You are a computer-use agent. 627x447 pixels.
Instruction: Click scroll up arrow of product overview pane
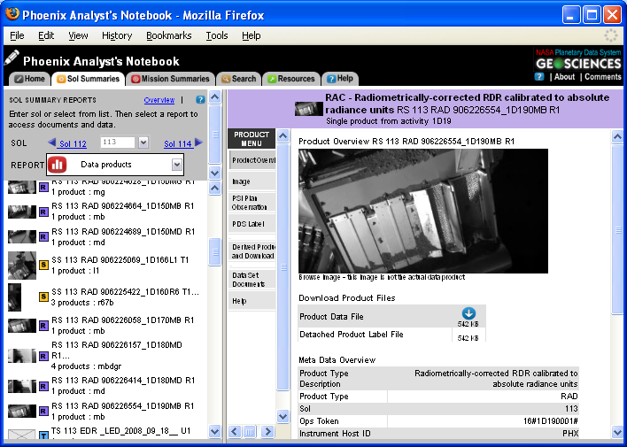(617, 136)
